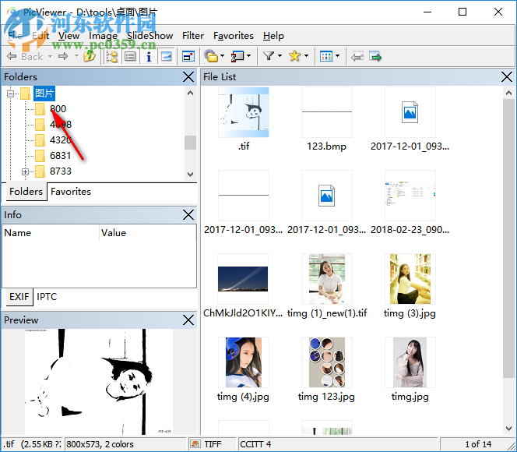
Task: Select the 4320 folder
Action: (61, 140)
